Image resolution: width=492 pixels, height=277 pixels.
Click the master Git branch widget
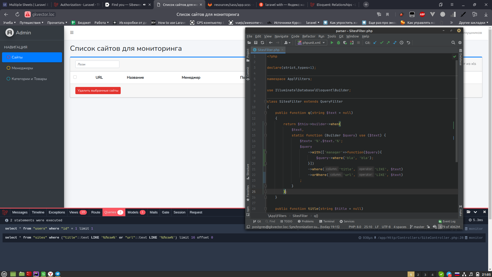click(x=417, y=227)
